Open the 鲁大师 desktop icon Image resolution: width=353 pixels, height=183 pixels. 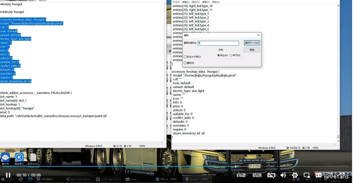pos(5,158)
